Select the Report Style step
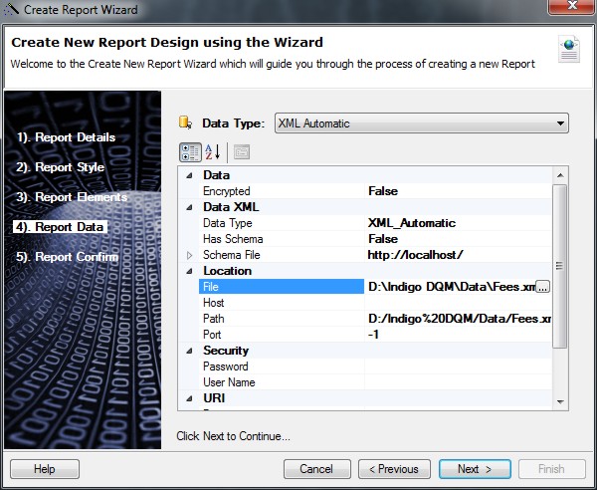Viewport: 597px width, 490px height. click(60, 167)
